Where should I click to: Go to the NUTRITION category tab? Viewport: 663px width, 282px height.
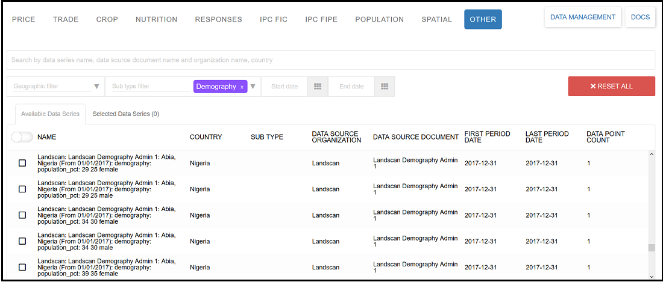coord(156,19)
